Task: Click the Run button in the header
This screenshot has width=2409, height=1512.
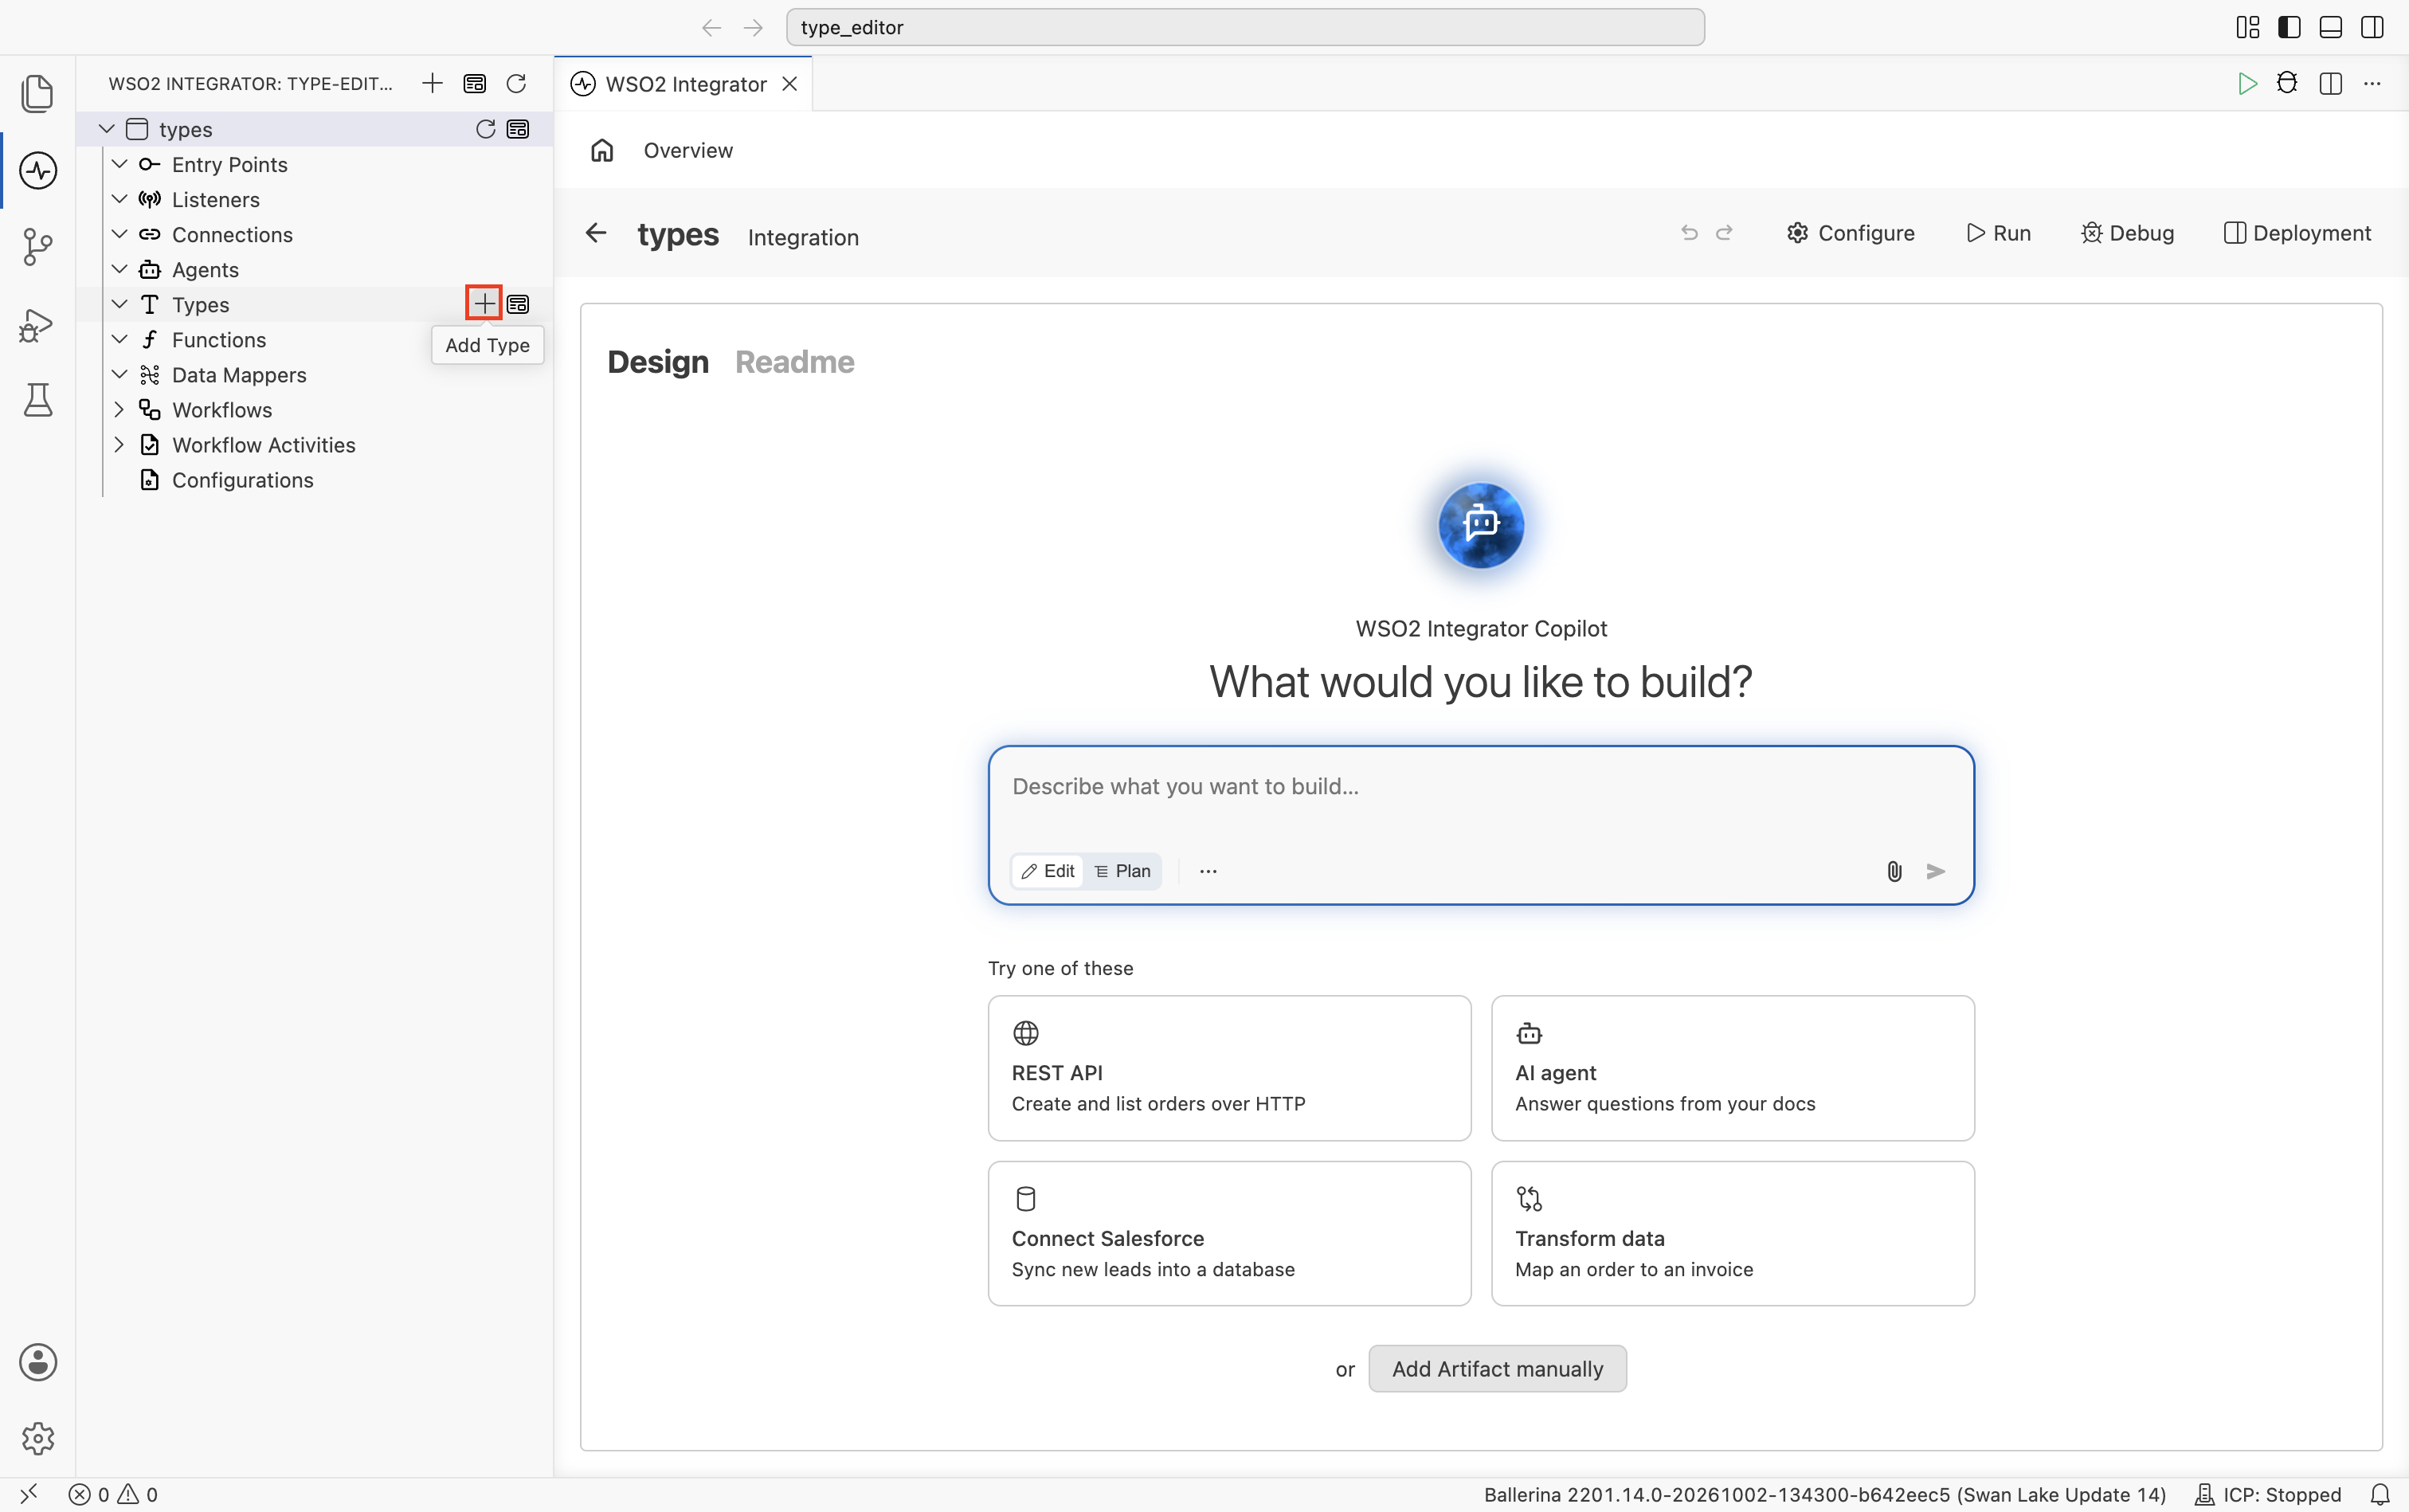Action: tap(1998, 233)
